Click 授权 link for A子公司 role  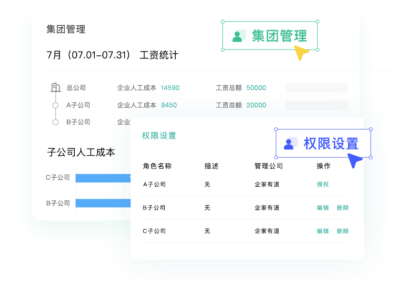point(323,184)
